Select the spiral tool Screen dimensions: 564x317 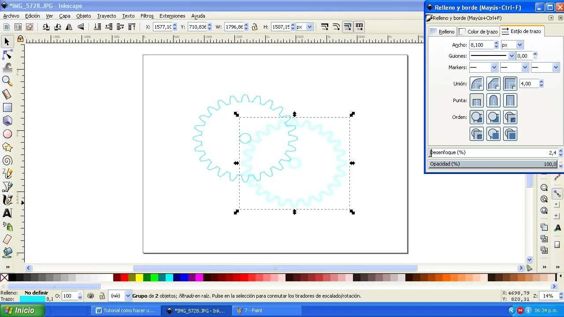pyautogui.click(x=7, y=160)
